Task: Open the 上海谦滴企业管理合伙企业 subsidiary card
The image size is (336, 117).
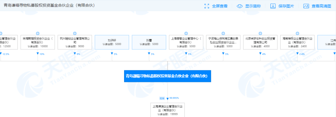Action: tap(168, 110)
